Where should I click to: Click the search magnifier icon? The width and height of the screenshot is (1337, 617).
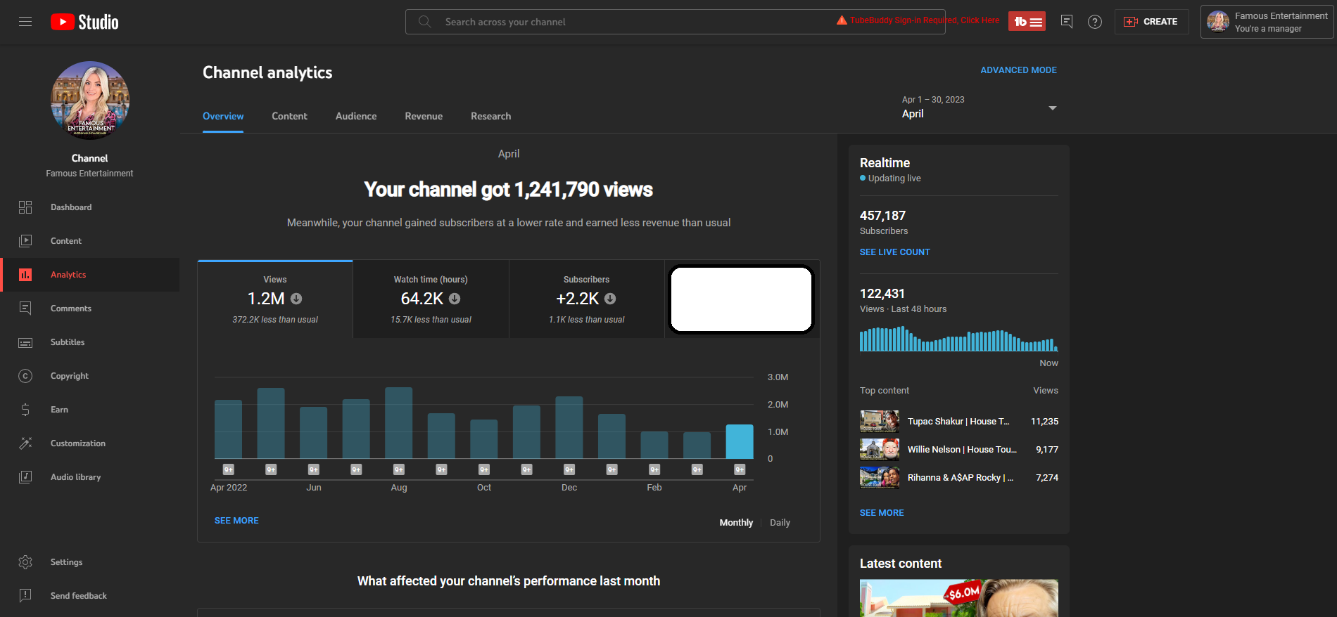(424, 22)
